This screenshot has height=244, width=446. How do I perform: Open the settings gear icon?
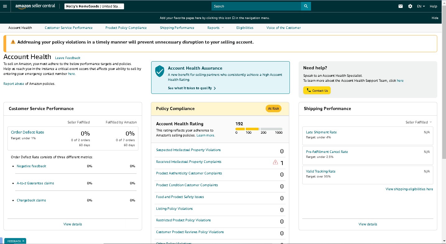click(410, 6)
